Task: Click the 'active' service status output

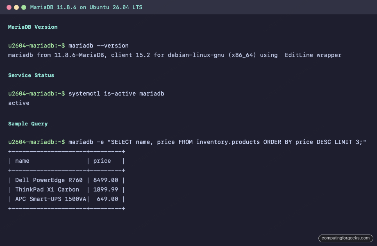Action: 18,103
